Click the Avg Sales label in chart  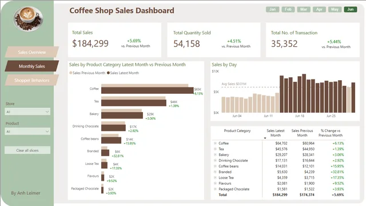[x=234, y=84]
